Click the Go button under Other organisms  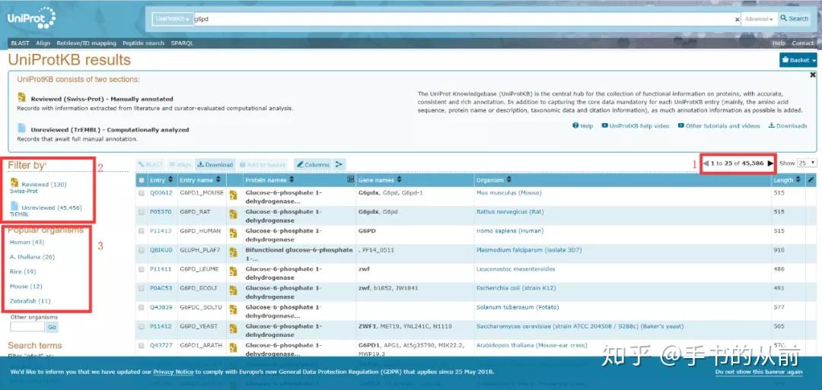tap(52, 327)
